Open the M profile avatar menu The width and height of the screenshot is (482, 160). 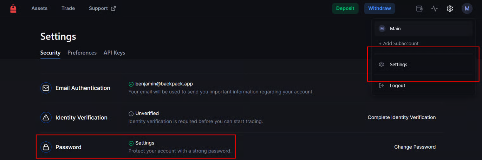[467, 9]
